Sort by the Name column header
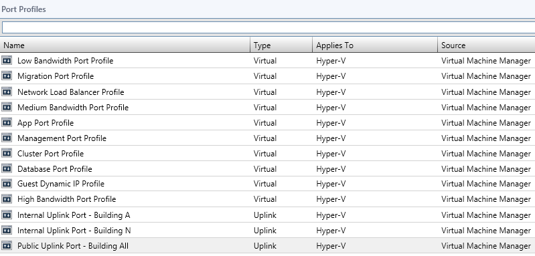Image resolution: width=535 pixels, height=256 pixels. pyautogui.click(x=125, y=45)
